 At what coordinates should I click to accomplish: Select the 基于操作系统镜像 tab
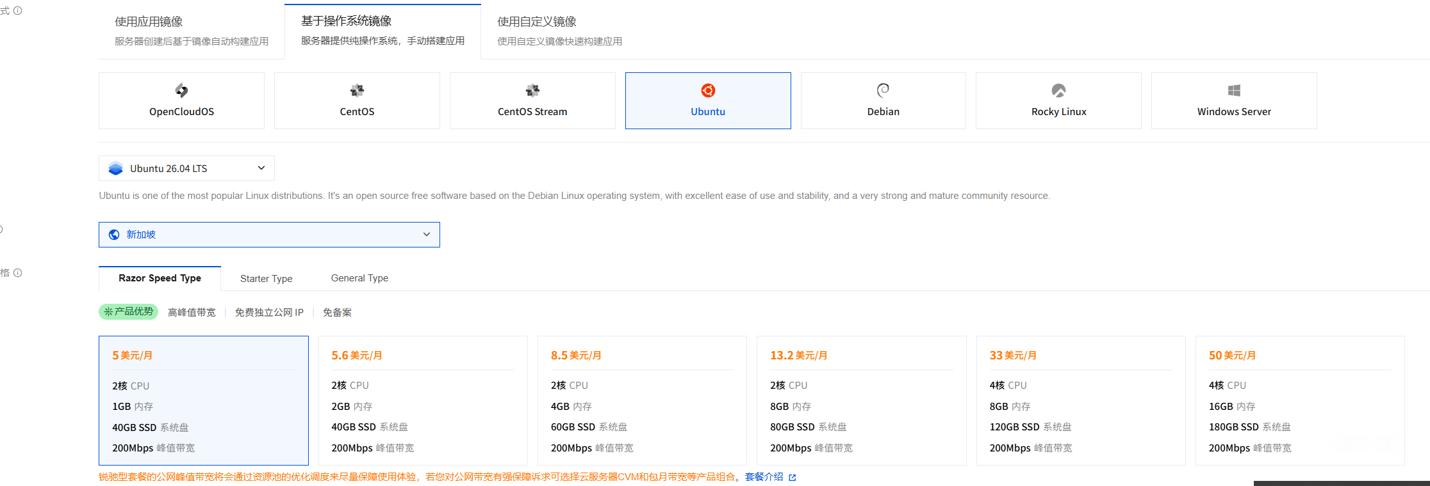[x=382, y=31]
